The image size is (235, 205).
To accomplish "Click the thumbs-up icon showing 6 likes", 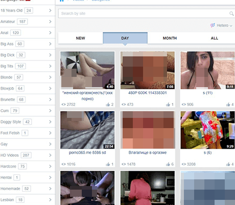I will click(x=168, y=164).
